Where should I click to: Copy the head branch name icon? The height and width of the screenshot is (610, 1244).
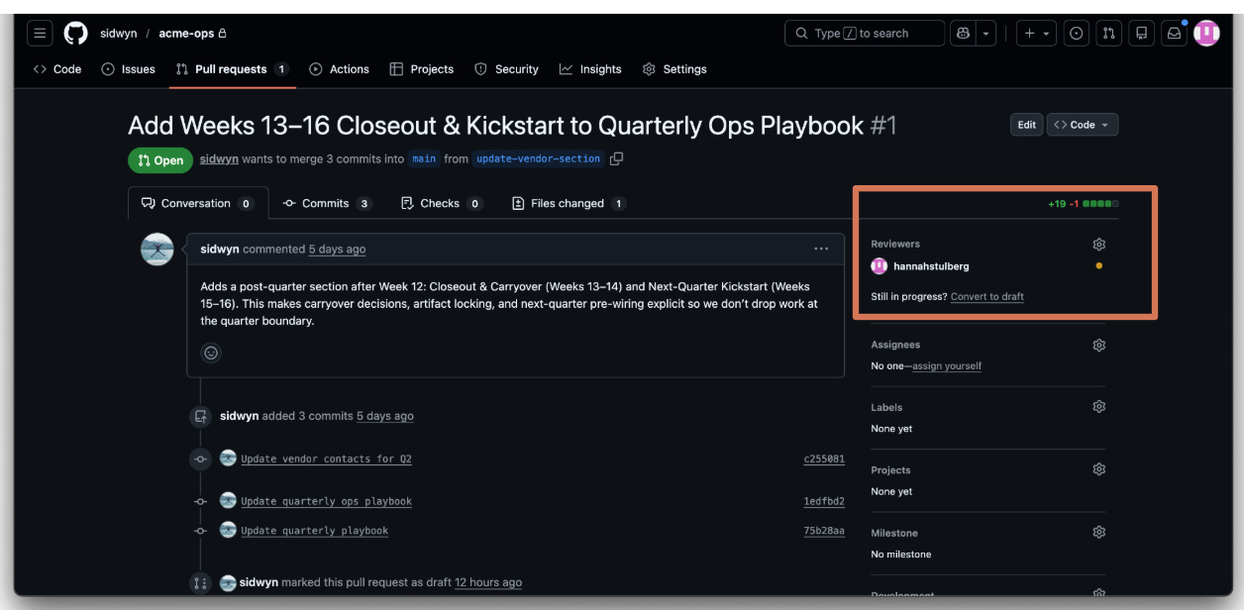(x=617, y=158)
